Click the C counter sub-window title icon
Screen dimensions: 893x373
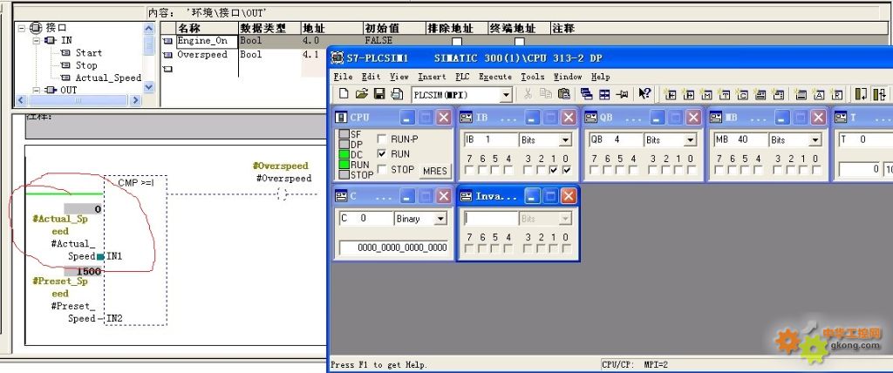coord(341,196)
